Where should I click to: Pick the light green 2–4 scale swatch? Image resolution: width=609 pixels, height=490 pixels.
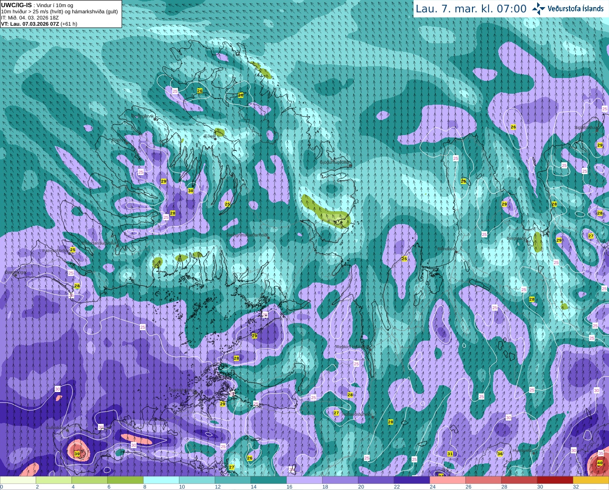[x=54, y=480]
